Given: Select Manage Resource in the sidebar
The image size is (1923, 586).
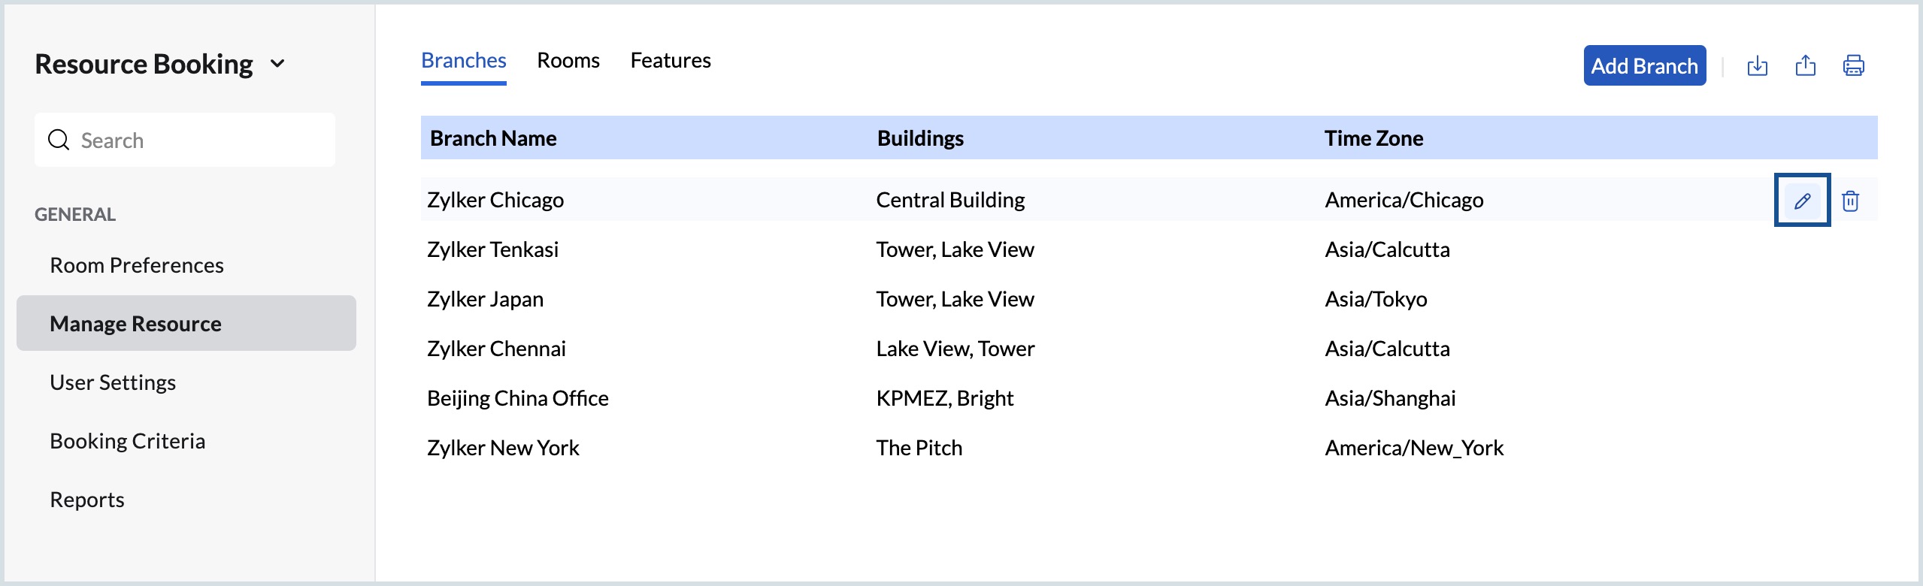Looking at the screenshot, I should pyautogui.click(x=135, y=324).
